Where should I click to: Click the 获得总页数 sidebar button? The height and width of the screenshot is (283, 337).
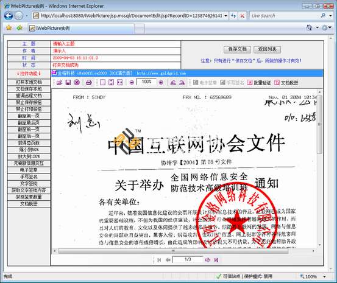[x=29, y=143]
